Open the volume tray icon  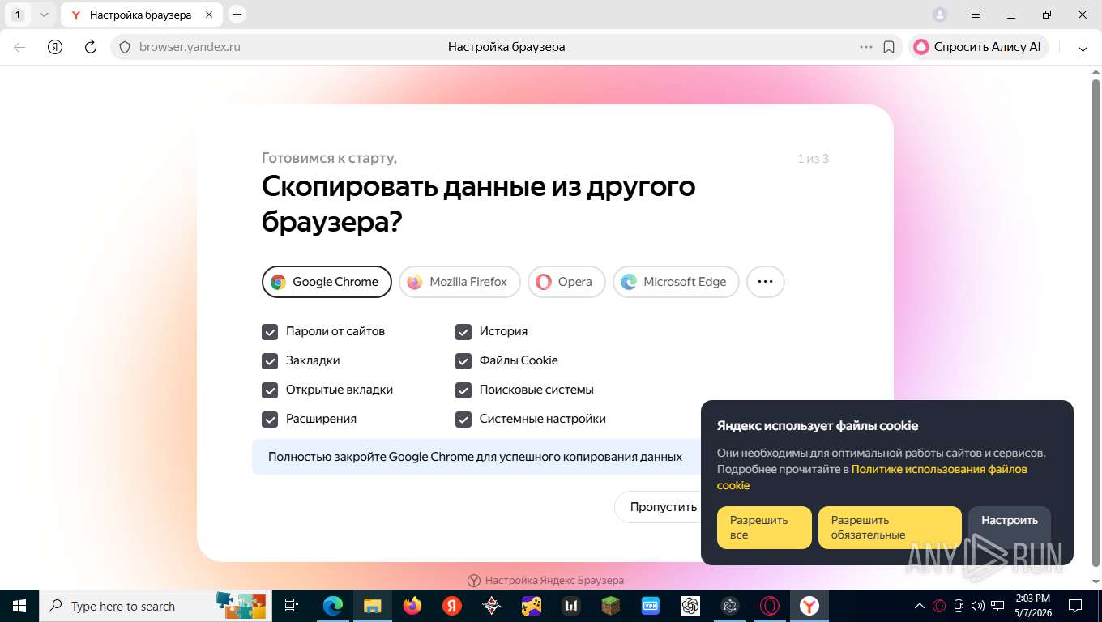pyautogui.click(x=978, y=606)
